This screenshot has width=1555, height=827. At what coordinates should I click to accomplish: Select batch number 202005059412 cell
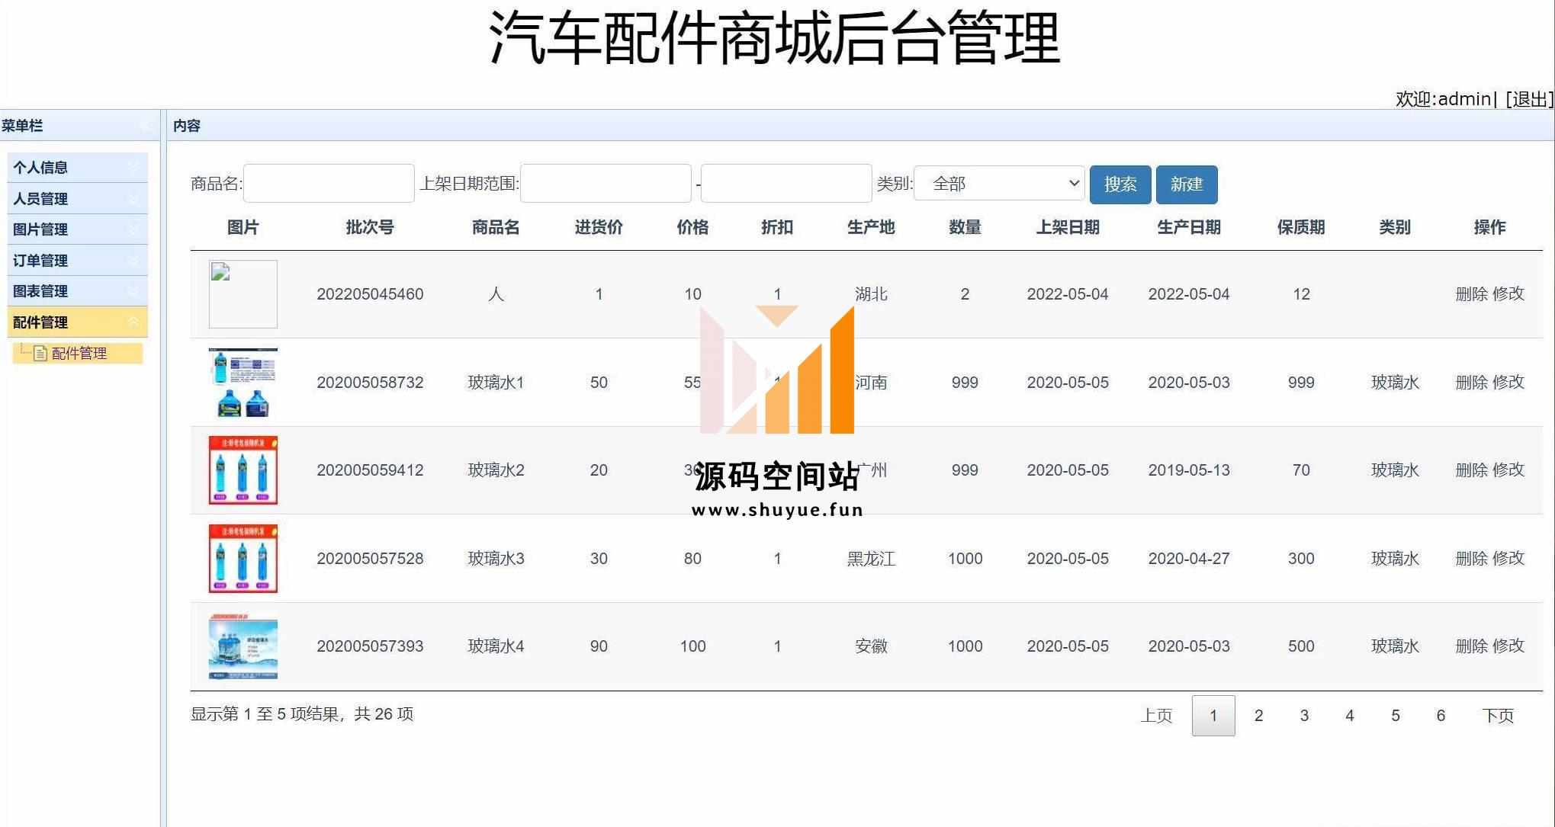[370, 470]
